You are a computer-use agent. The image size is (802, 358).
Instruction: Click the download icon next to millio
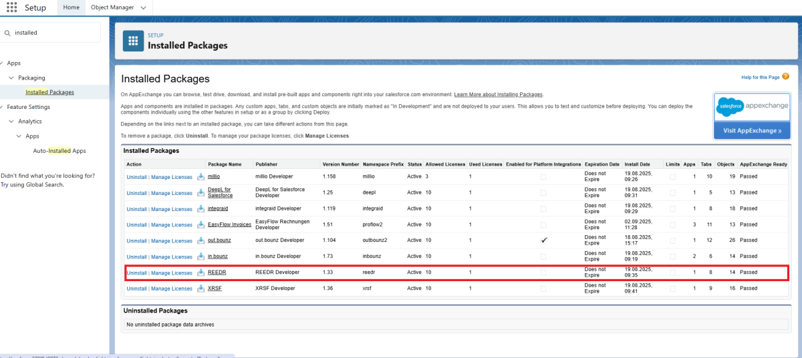(x=200, y=177)
